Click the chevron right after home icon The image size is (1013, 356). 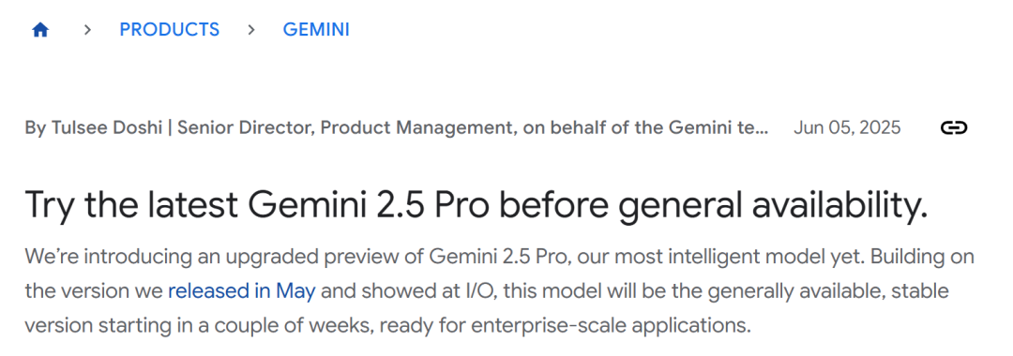pyautogui.click(x=88, y=30)
